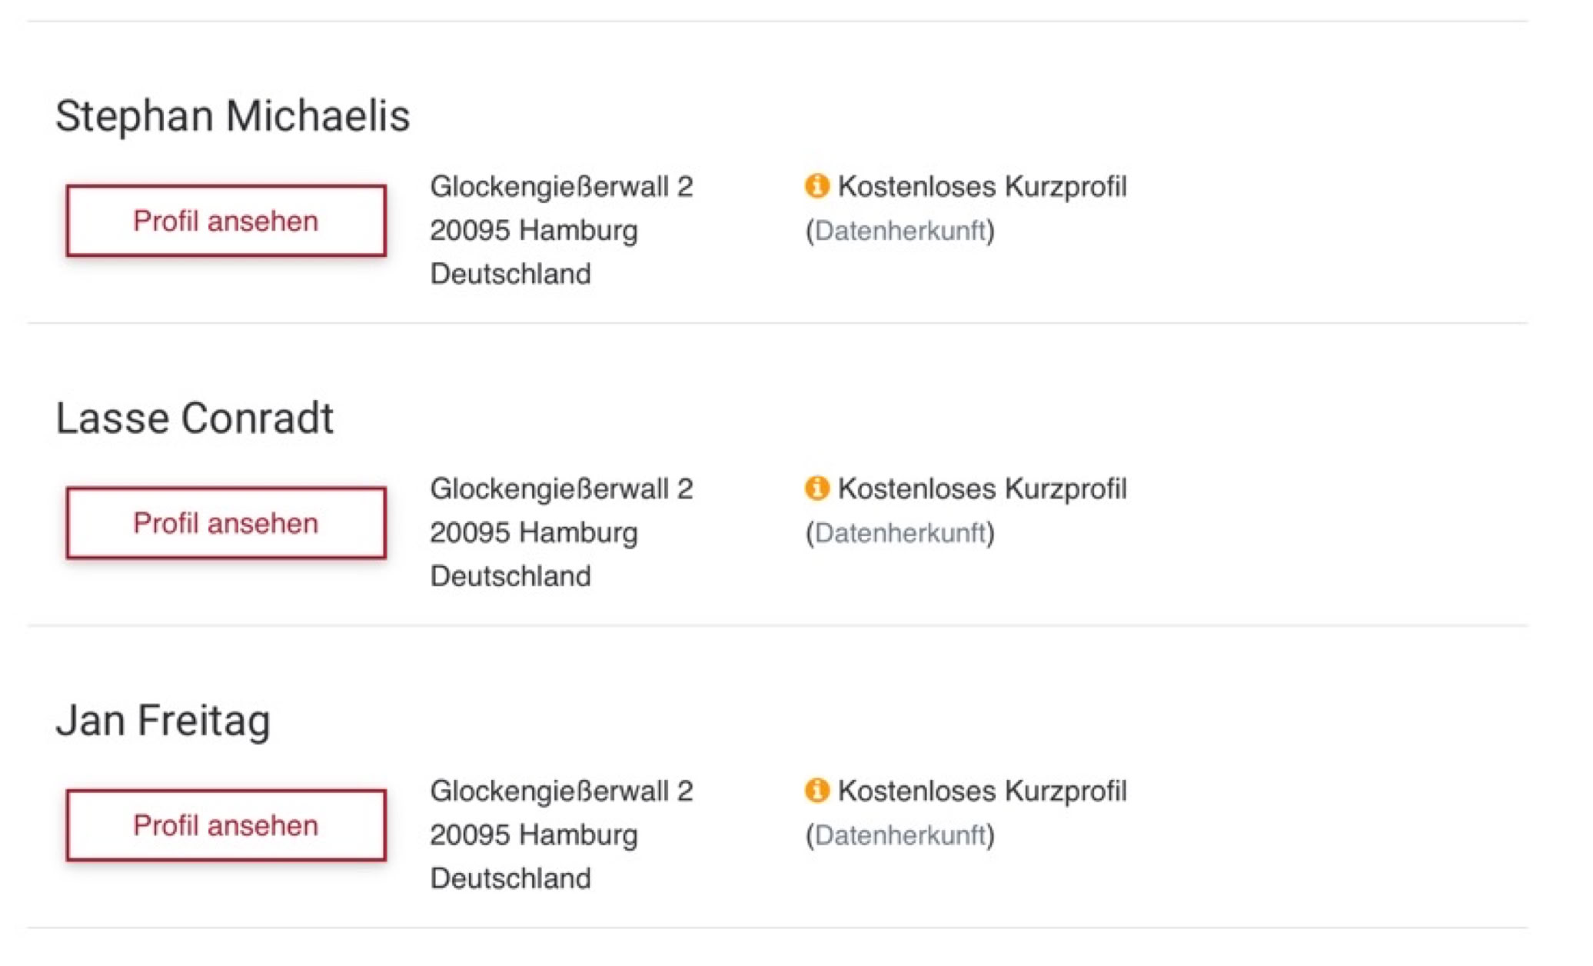The width and height of the screenshot is (1593, 966).
Task: Click Glockengießerwall 2 street line for Lasse Conradt
Action: [561, 489]
